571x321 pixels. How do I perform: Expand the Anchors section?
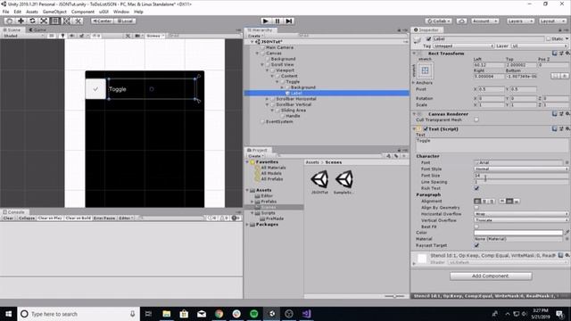[413, 83]
